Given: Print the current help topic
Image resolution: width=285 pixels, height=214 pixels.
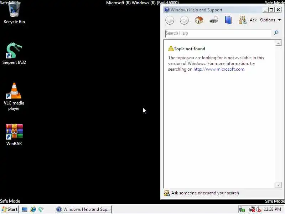Looking at the screenshot, I should click(214, 20).
